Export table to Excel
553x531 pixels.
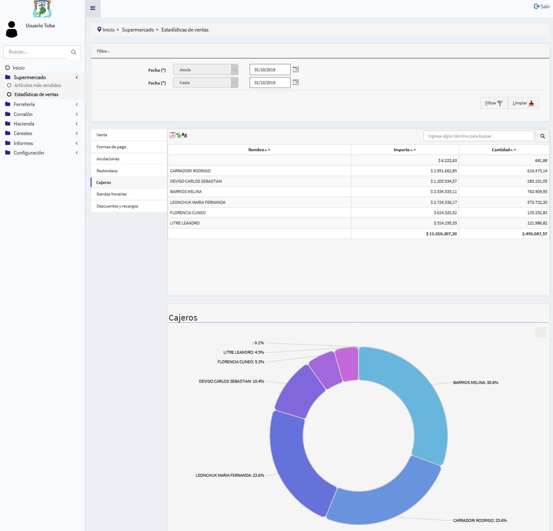click(178, 135)
